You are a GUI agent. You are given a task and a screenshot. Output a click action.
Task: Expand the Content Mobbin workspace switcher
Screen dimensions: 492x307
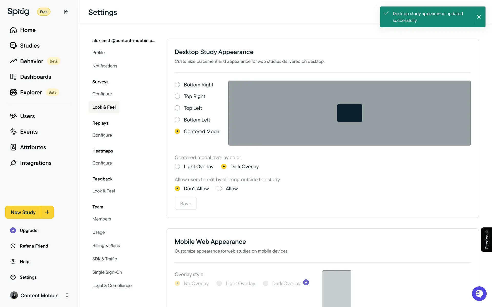coord(67,295)
